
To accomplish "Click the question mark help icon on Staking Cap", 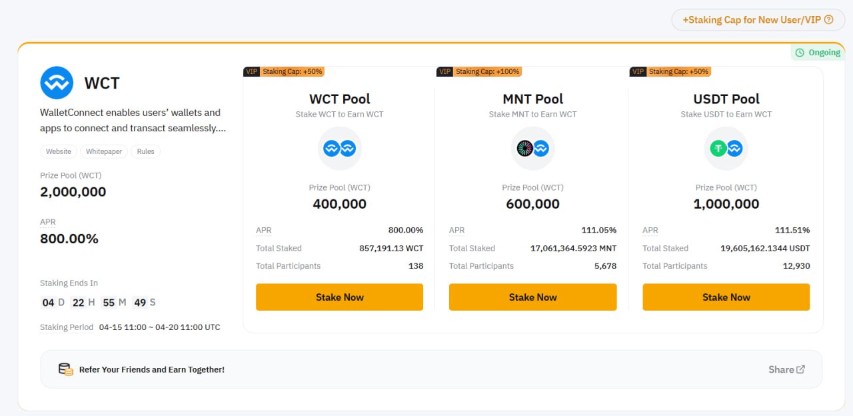I will pyautogui.click(x=829, y=20).
